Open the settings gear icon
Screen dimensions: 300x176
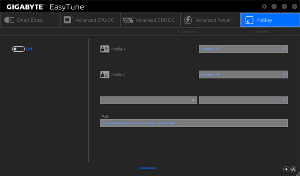click(x=264, y=7)
